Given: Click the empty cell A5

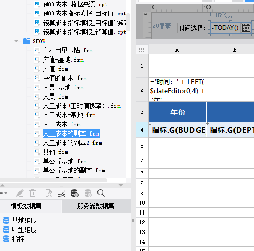Looking at the screenshot, I should 177,145.
